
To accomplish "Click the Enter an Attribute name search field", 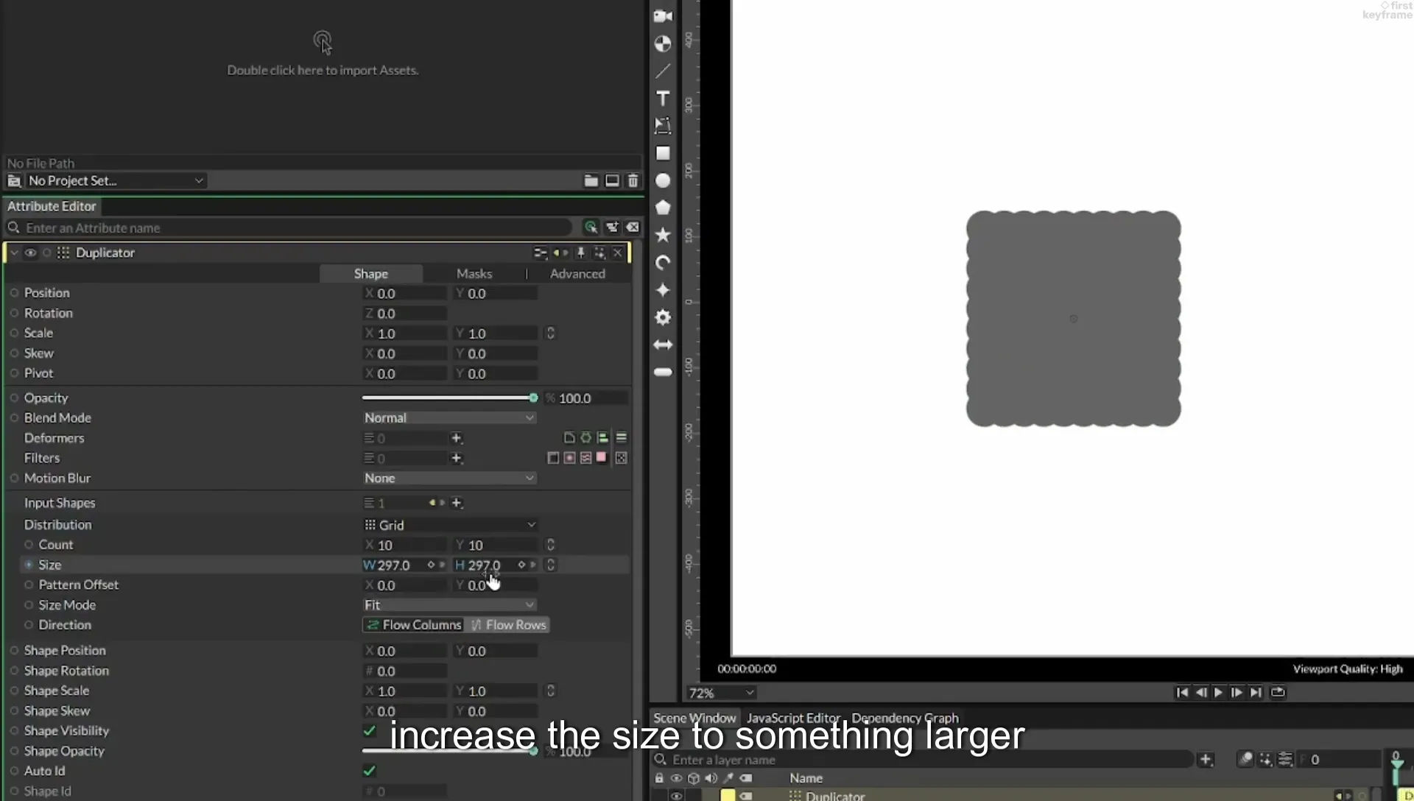I will [295, 227].
